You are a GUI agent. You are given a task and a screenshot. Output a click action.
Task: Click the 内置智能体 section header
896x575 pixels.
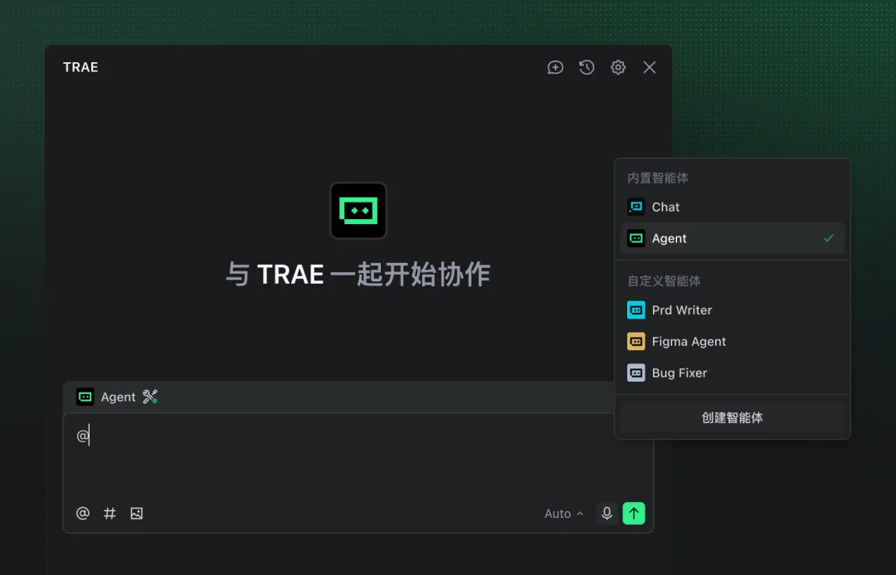coord(658,178)
